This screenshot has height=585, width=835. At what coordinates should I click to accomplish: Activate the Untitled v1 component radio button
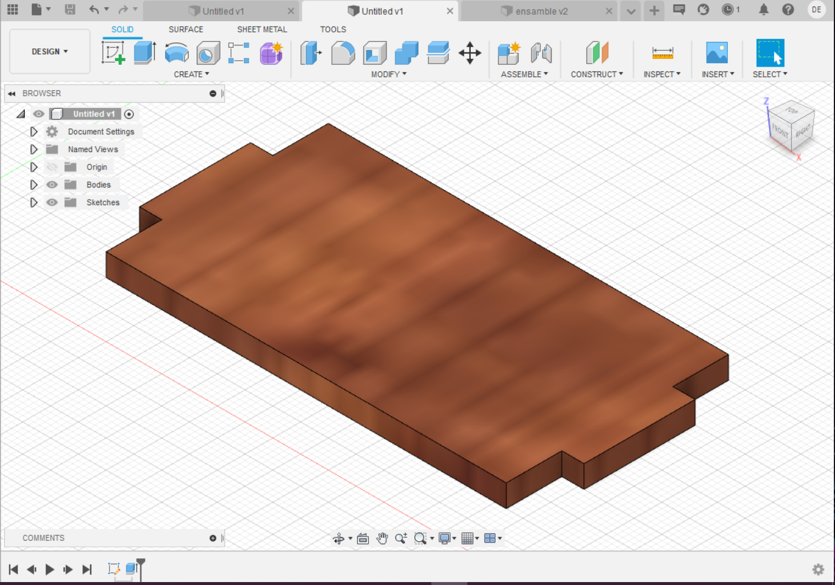point(129,114)
